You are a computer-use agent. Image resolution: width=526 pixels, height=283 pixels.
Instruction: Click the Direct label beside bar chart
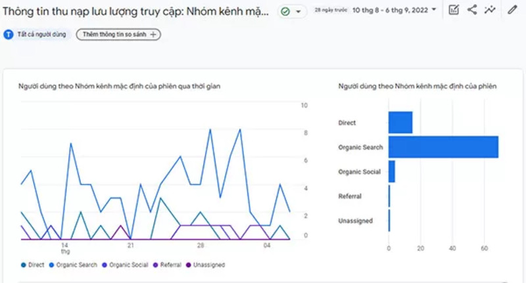tap(347, 123)
